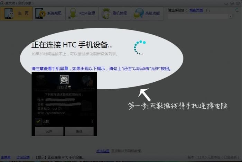The height and width of the screenshot is (162, 242).
Task: Click the refresh spinner icon at top right
Action: point(237,10)
